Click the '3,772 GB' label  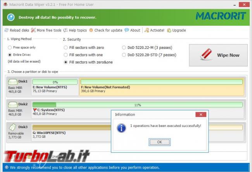click(39, 137)
